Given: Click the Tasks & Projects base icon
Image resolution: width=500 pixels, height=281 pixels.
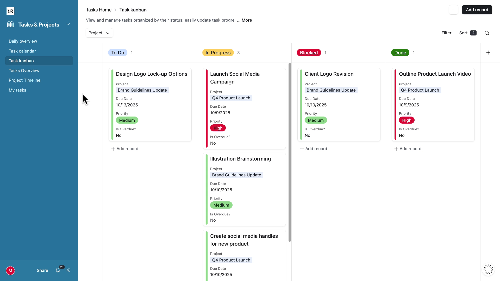Looking at the screenshot, I should click(10, 24).
